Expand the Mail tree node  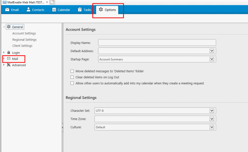point(4,58)
